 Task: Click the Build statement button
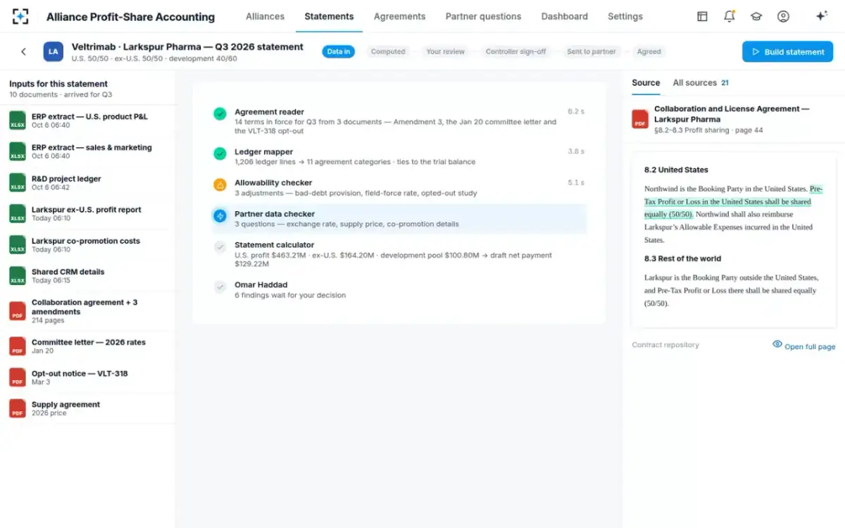pos(787,51)
